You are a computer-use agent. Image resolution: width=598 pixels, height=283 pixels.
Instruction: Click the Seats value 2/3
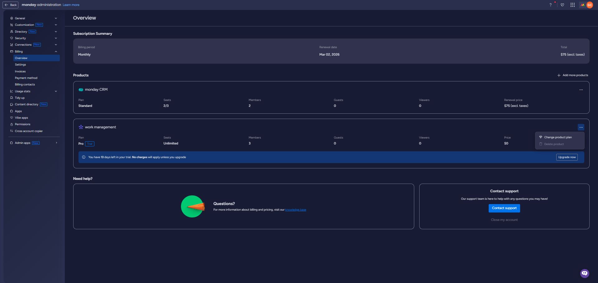tap(166, 106)
